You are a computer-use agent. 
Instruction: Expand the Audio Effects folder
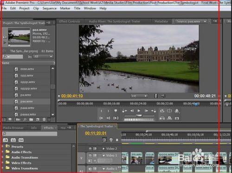tap(2, 152)
